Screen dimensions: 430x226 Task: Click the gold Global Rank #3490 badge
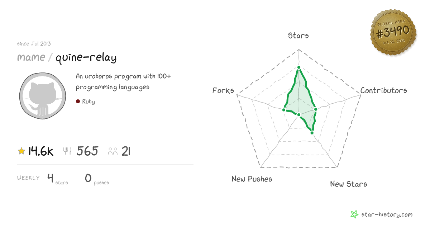click(x=393, y=33)
